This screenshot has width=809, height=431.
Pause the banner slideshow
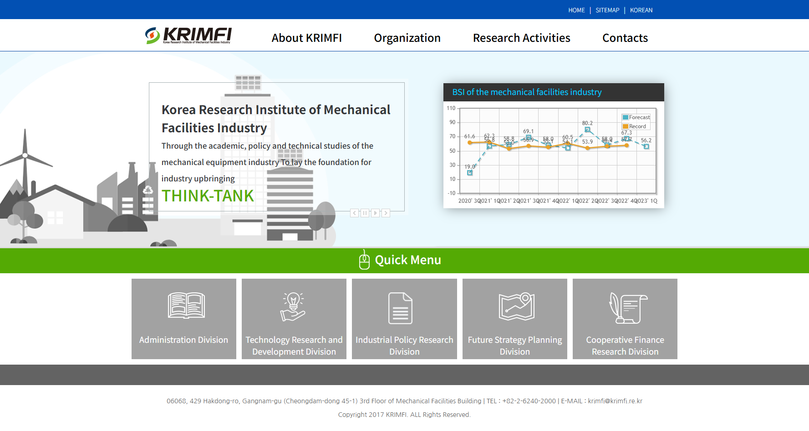point(365,213)
